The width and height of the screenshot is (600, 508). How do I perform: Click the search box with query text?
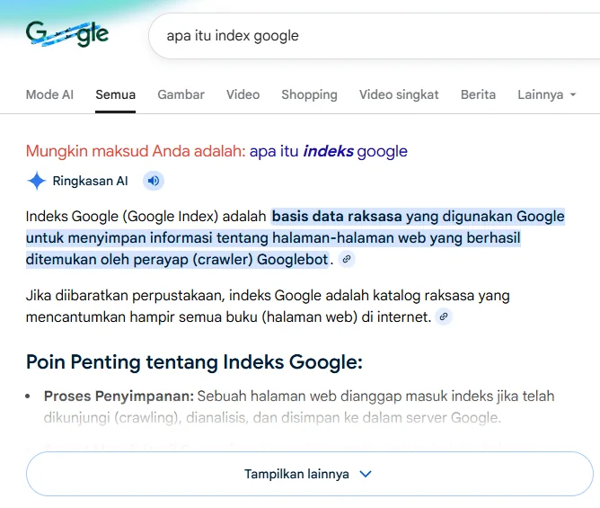click(375, 36)
